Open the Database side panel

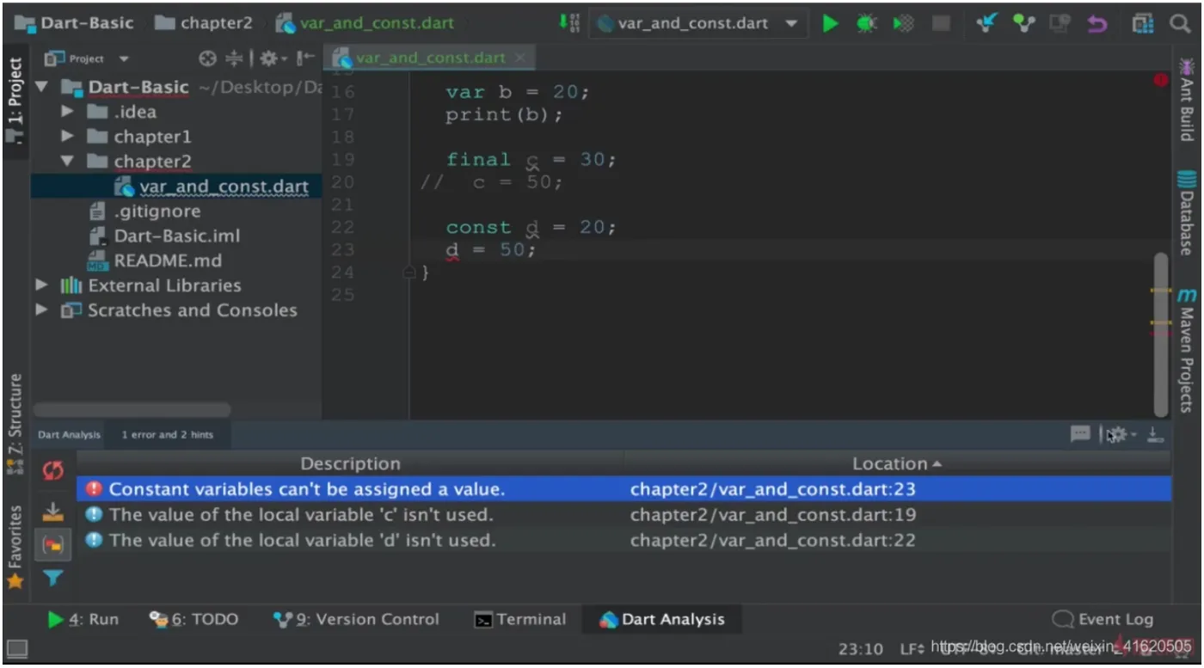coord(1187,213)
